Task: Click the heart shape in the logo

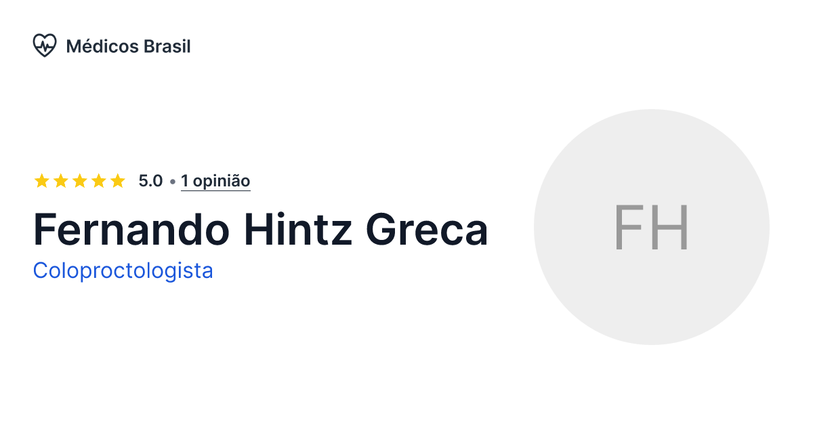Action: (45, 45)
